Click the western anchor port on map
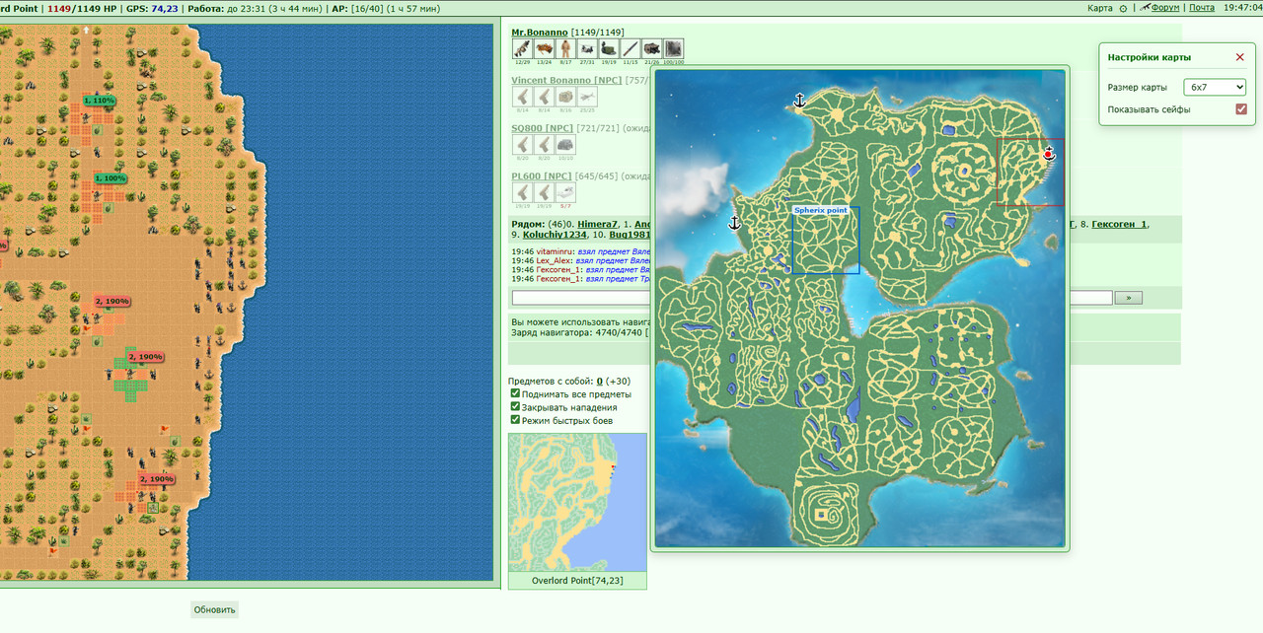1263x633 pixels. pyautogui.click(x=733, y=223)
